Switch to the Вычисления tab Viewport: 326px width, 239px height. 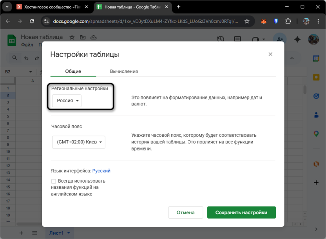123,71
